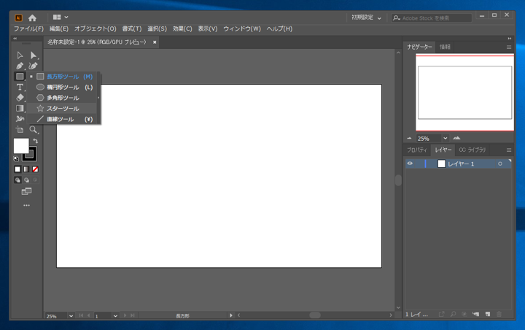Image resolution: width=525 pixels, height=330 pixels.
Task: Click target circle for レイヤー 1
Action: click(500, 164)
